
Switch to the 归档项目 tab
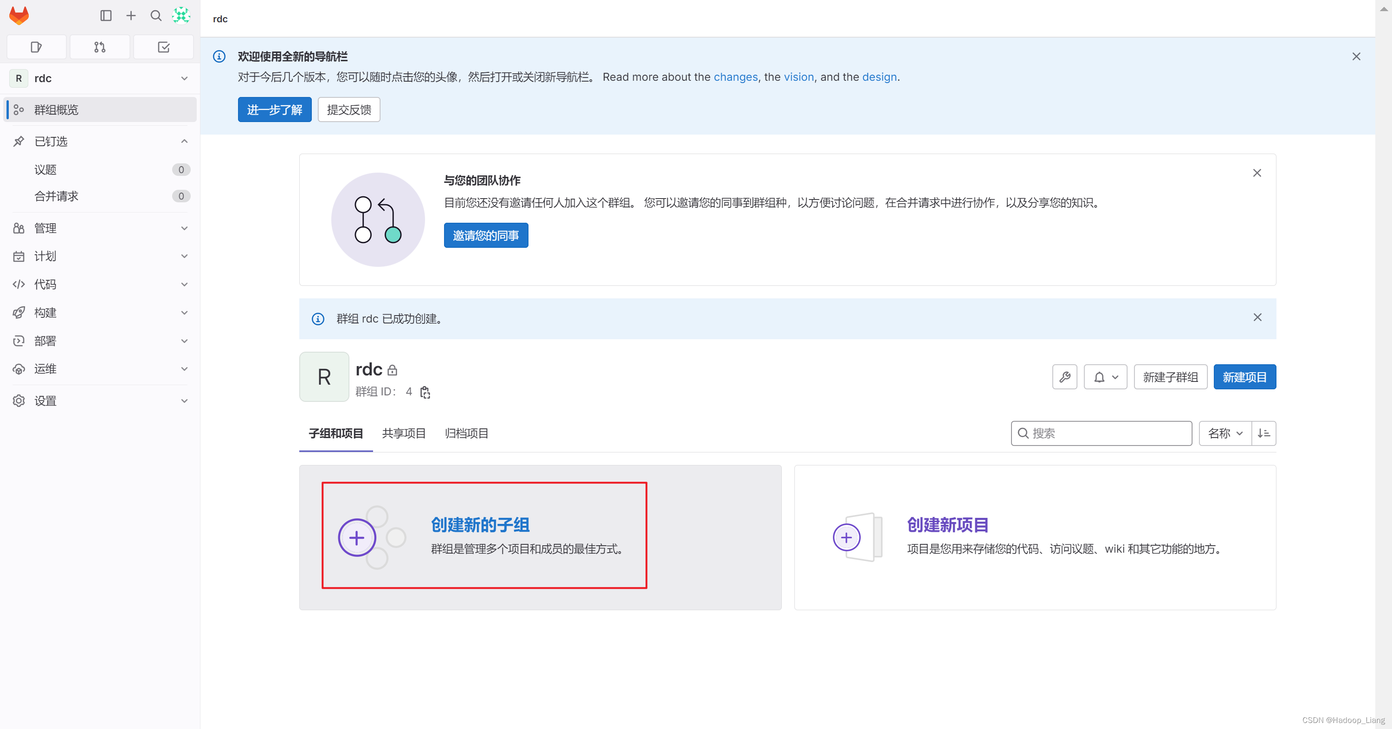[466, 433]
